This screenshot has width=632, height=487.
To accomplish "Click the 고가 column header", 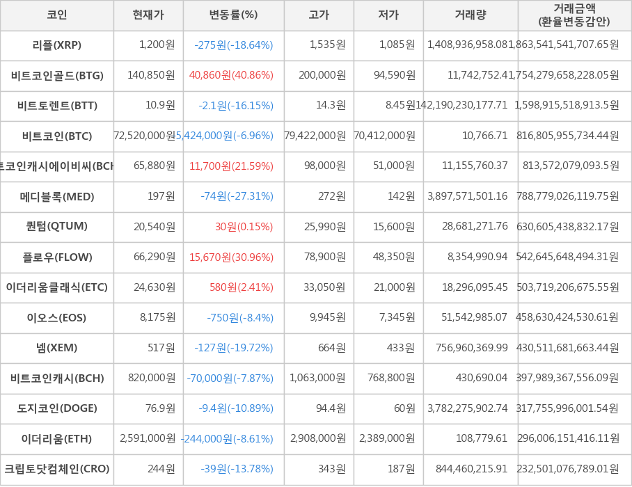I will click(x=319, y=15).
